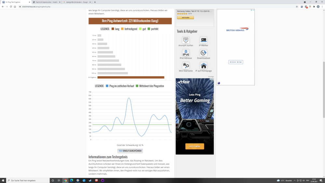Click the browser forward arrow

tap(7, 7)
